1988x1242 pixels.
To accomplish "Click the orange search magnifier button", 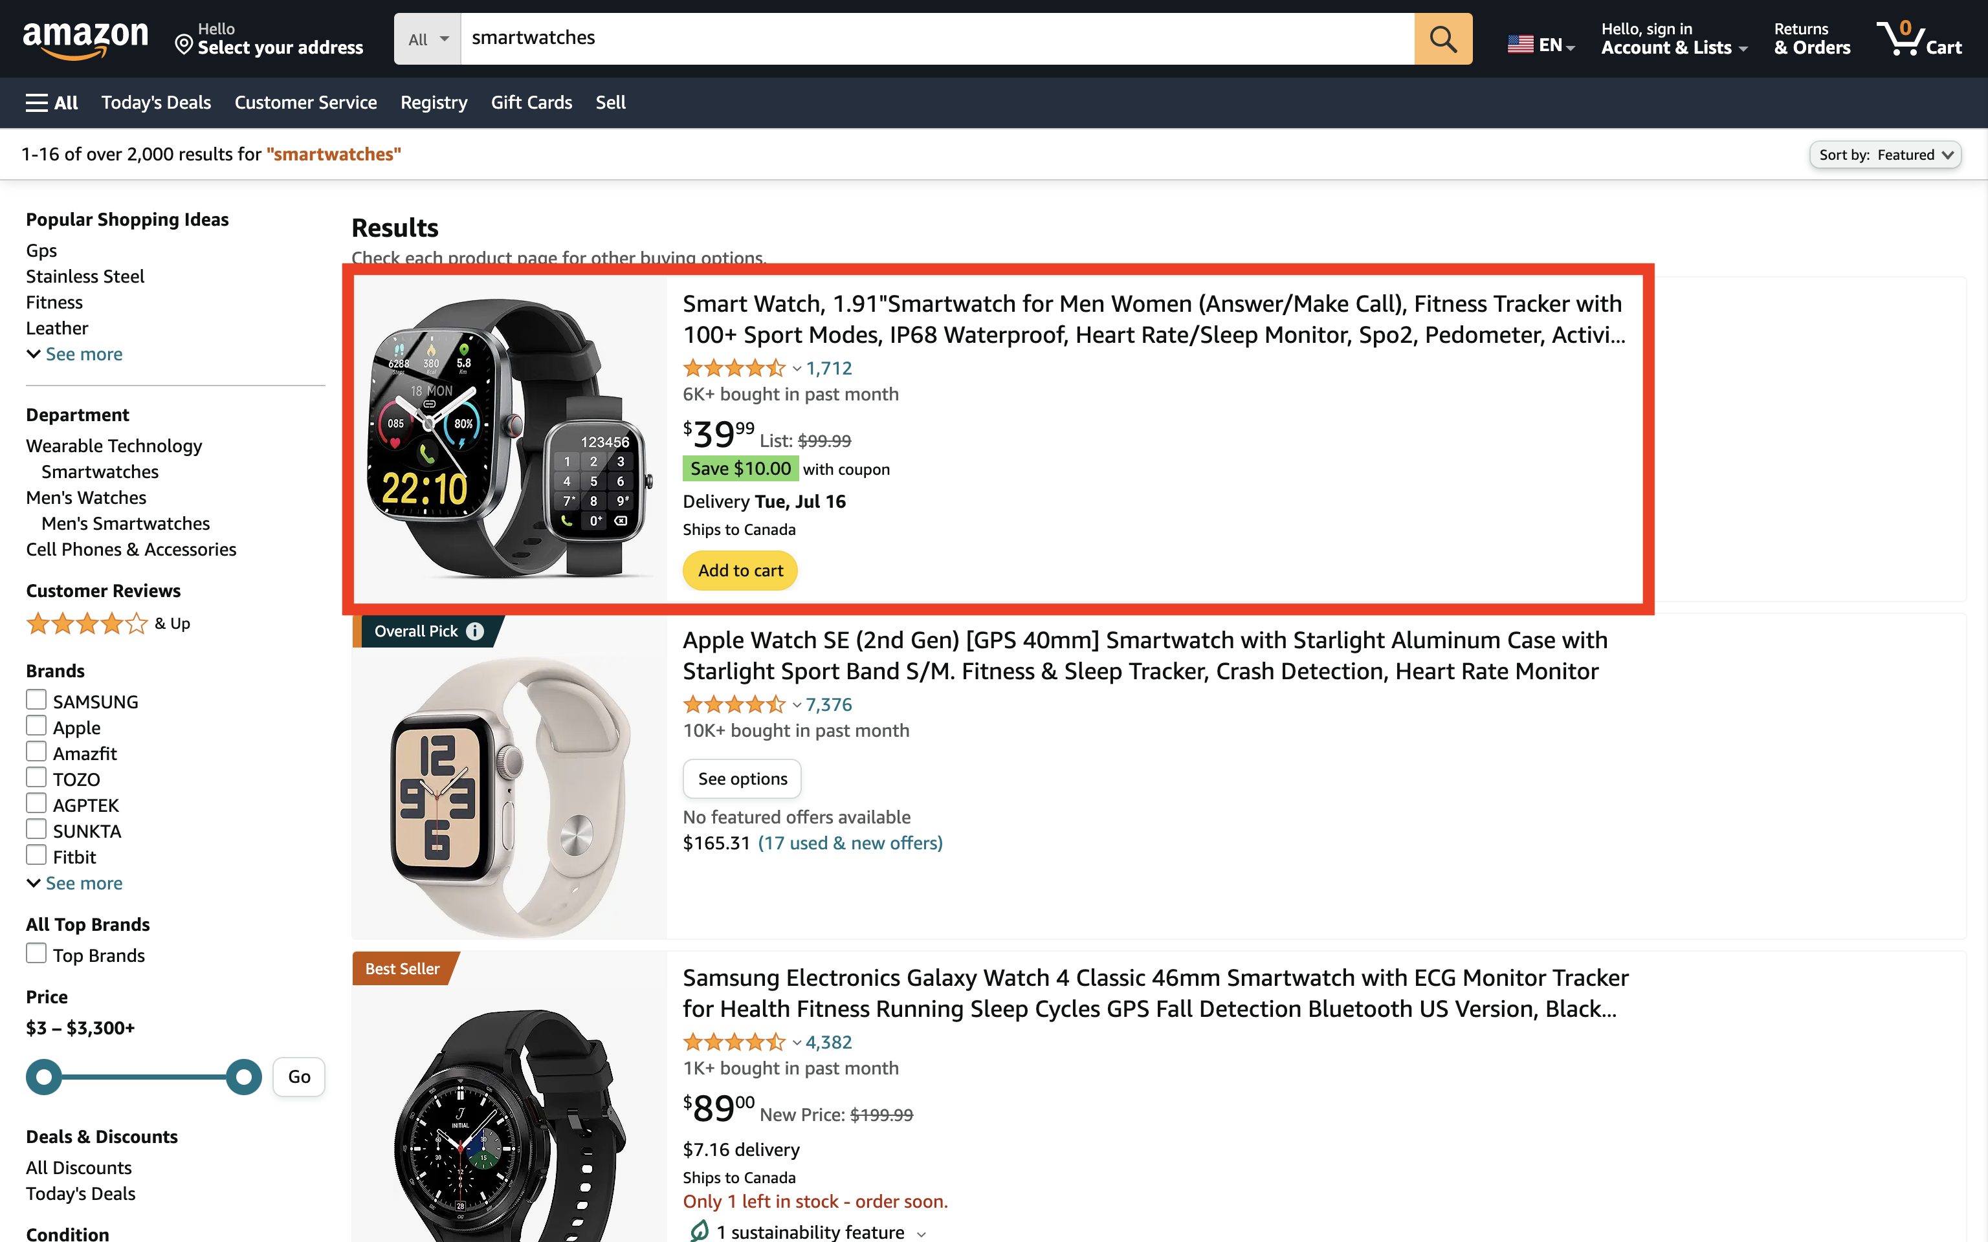I will click(1442, 39).
